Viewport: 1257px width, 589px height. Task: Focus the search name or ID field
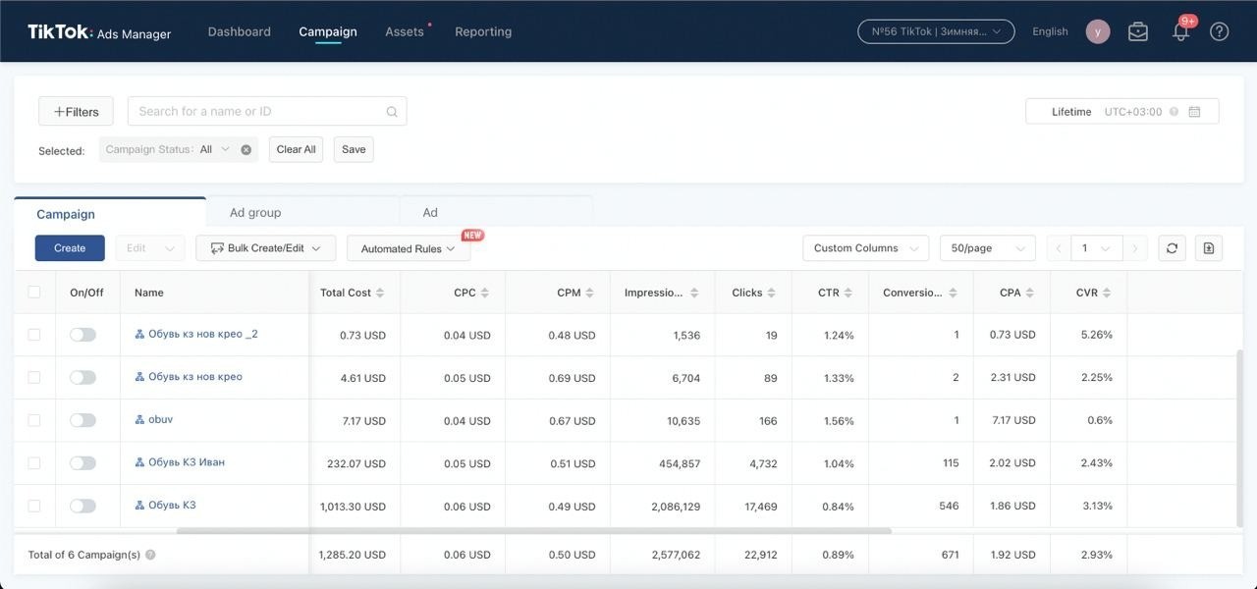(x=267, y=112)
